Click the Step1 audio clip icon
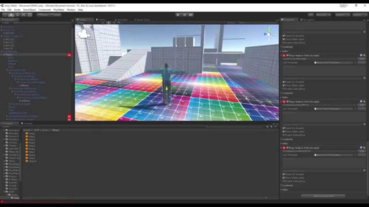The image size is (369, 207). 27,133
